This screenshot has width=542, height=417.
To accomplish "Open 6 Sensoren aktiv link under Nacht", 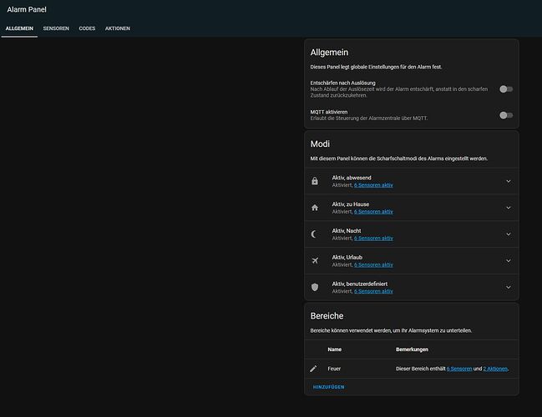I will [x=373, y=239].
